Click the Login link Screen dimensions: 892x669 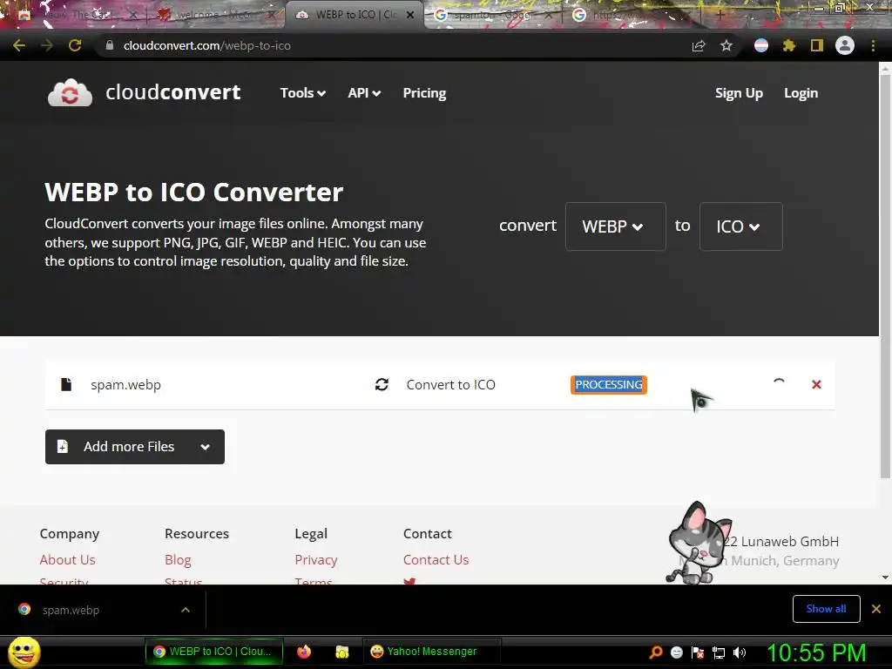[801, 92]
